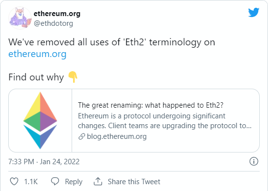Viewport: 268px width, 191px height.
Task: Open the @ethdotorg handle
Action: [53, 23]
